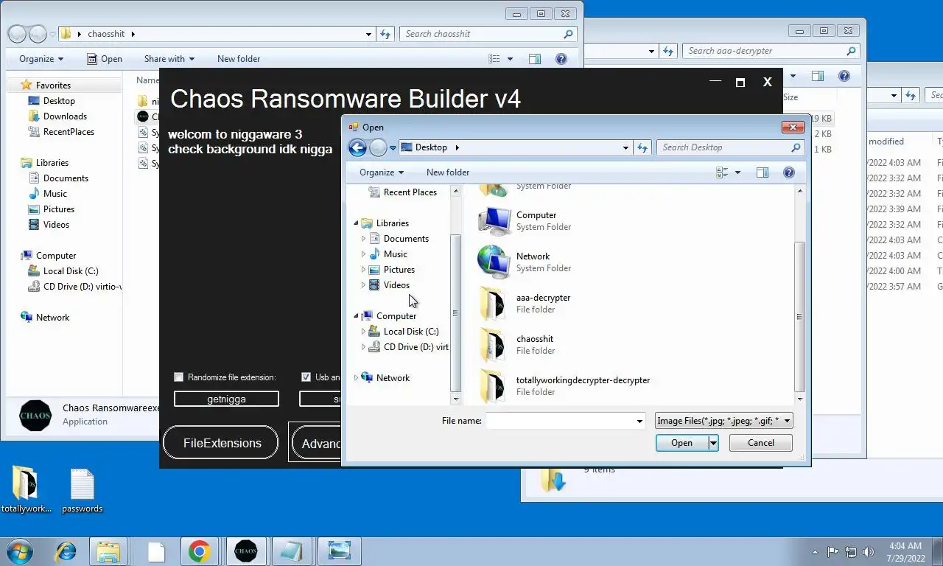943x566 pixels.
Task: Refresh the Desktop location in Open dialog
Action: pyautogui.click(x=643, y=147)
